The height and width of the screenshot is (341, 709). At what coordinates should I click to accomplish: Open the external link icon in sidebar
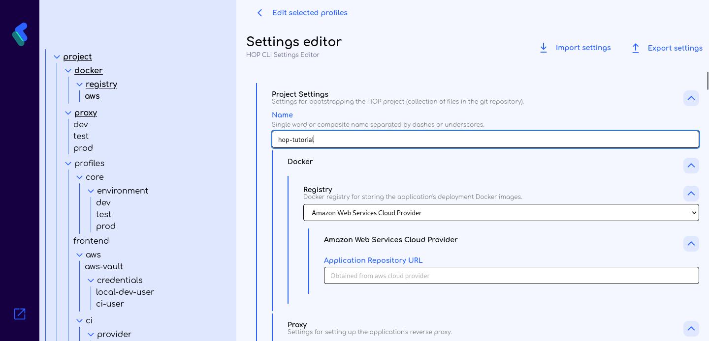point(20,314)
